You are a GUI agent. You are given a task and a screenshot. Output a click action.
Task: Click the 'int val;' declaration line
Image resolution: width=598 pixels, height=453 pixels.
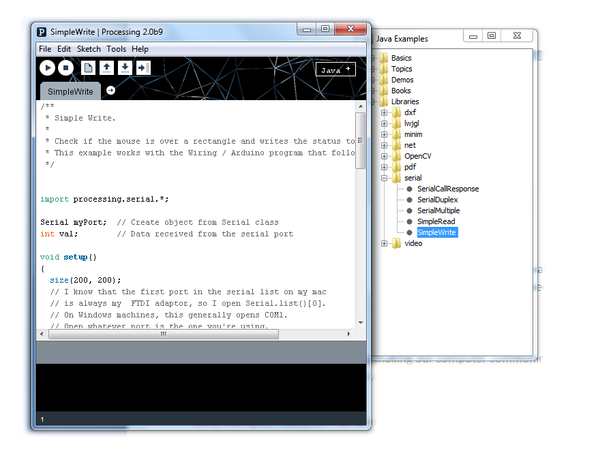tap(59, 234)
